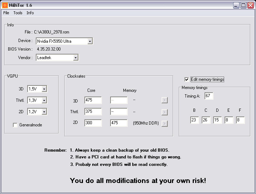256x194 pixels.
Task: Click the 3D core clock field 475
Action: [x=93, y=100]
